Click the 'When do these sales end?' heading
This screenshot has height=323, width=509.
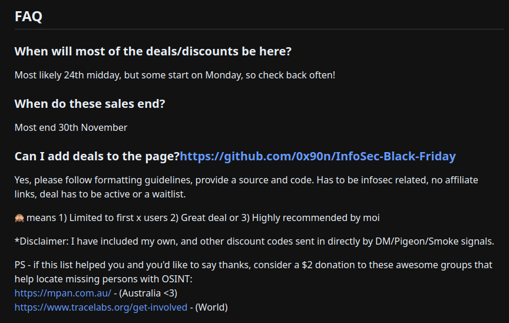click(90, 104)
